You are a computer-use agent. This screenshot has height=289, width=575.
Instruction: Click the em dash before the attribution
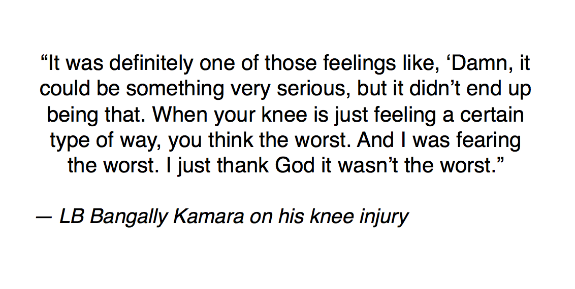point(44,217)
